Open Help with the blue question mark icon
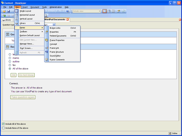Viewport: 182px width, 136px height. [x=68, y=11]
